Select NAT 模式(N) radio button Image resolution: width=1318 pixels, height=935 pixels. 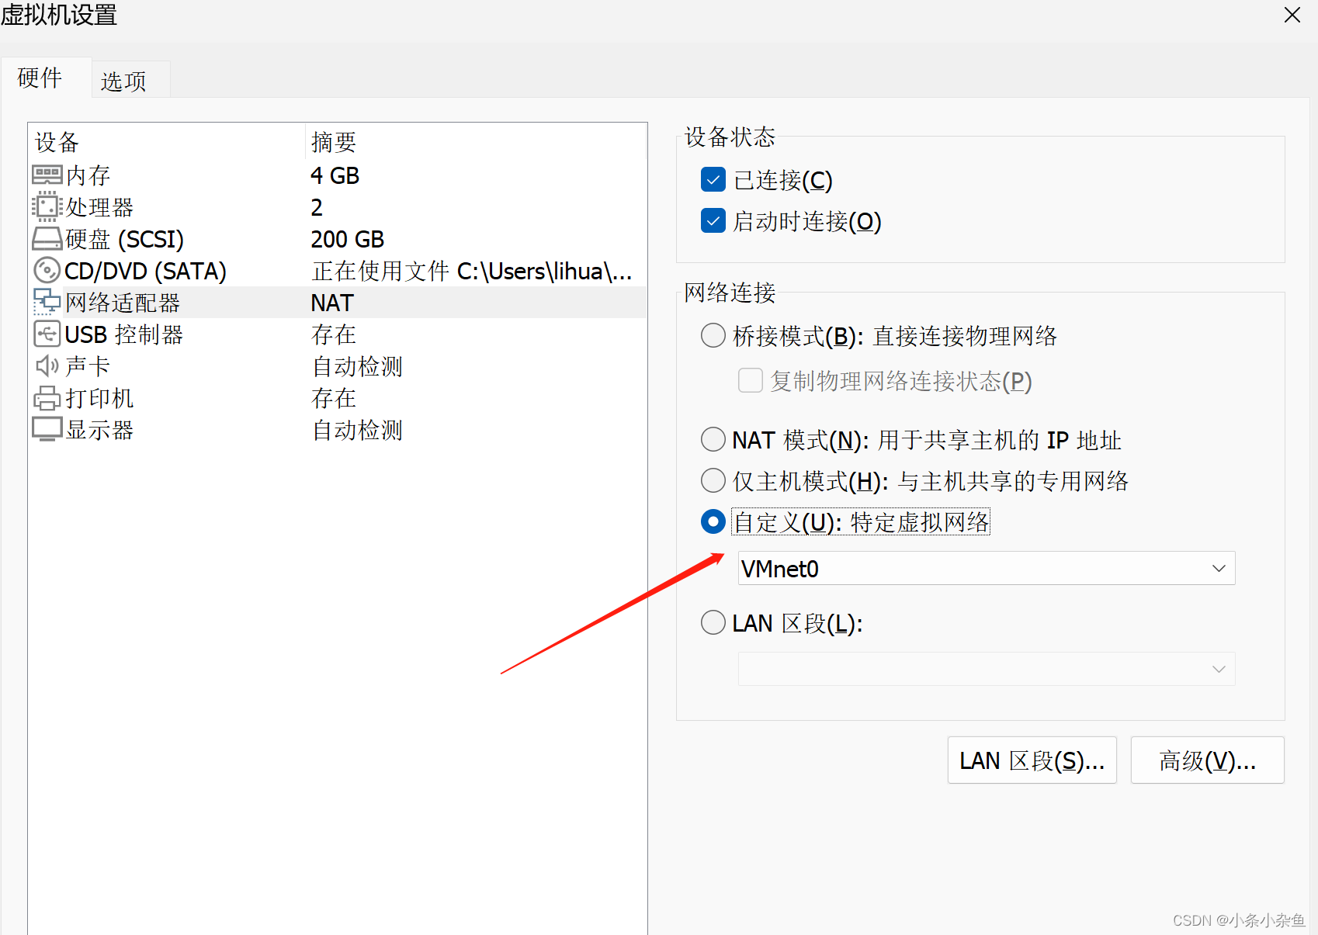(713, 440)
